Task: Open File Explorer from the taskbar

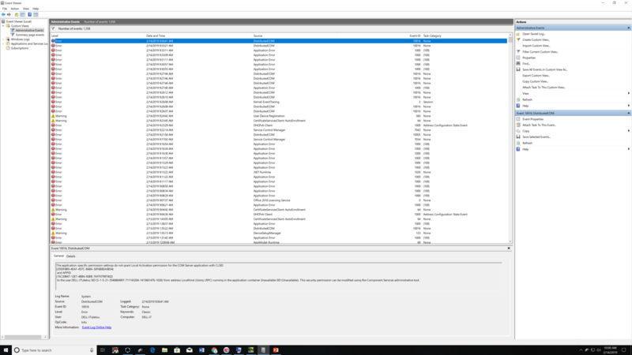Action: click(164, 350)
